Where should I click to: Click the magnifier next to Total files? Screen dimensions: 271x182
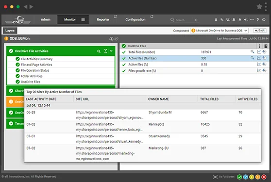253,51
